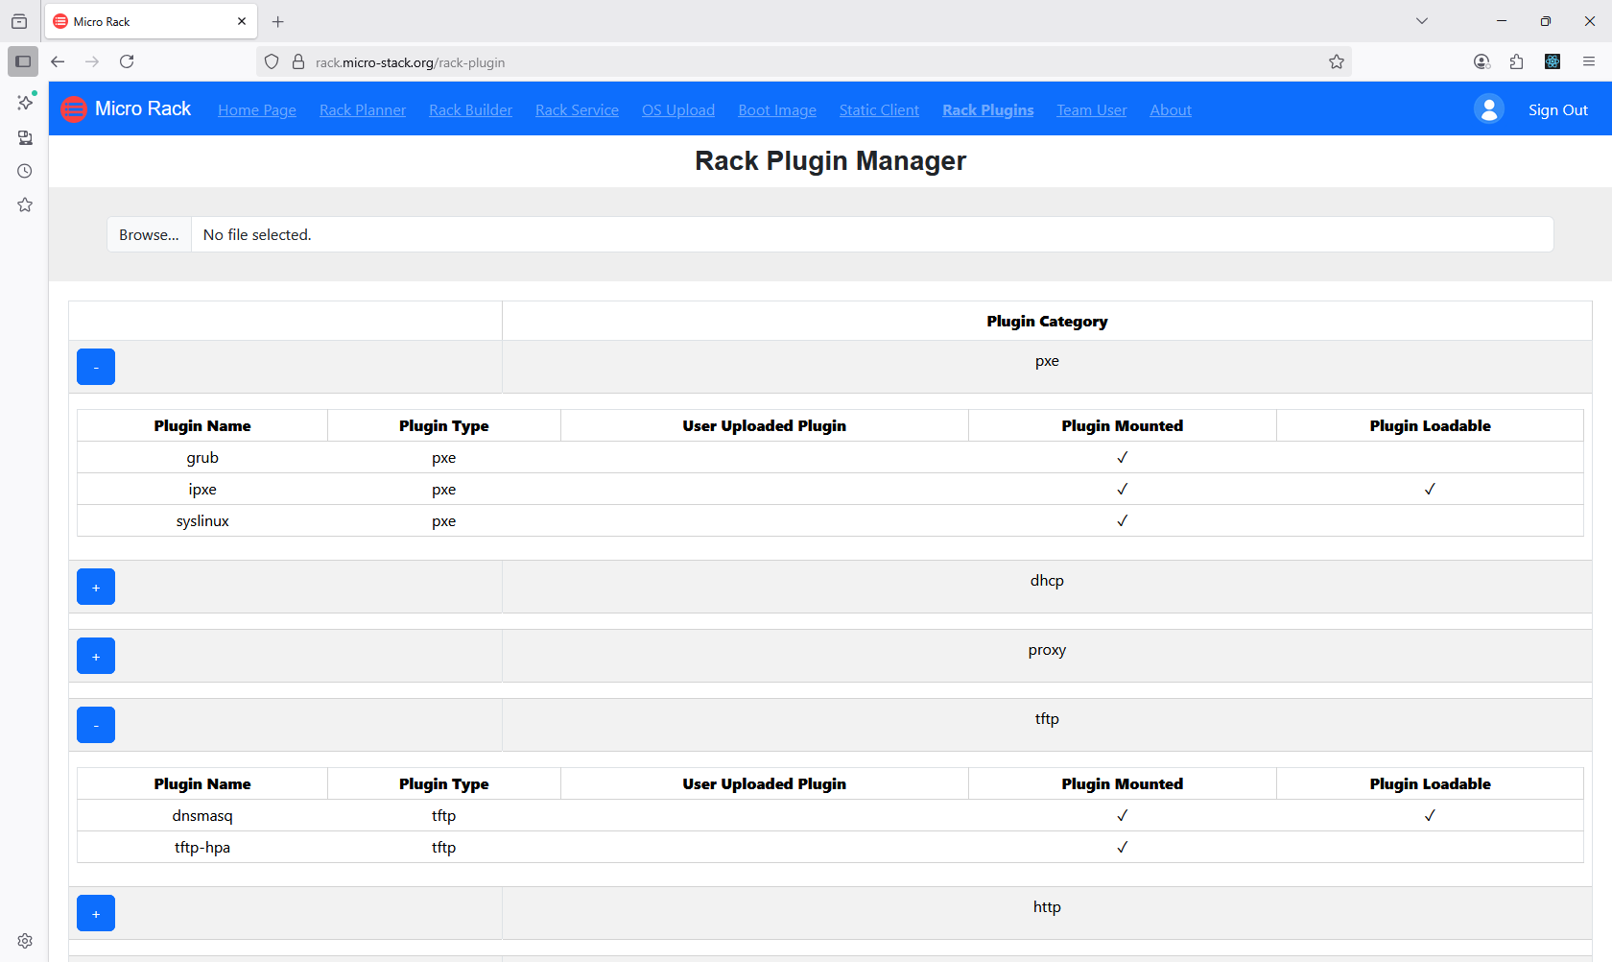Open the OS Upload link

click(678, 109)
